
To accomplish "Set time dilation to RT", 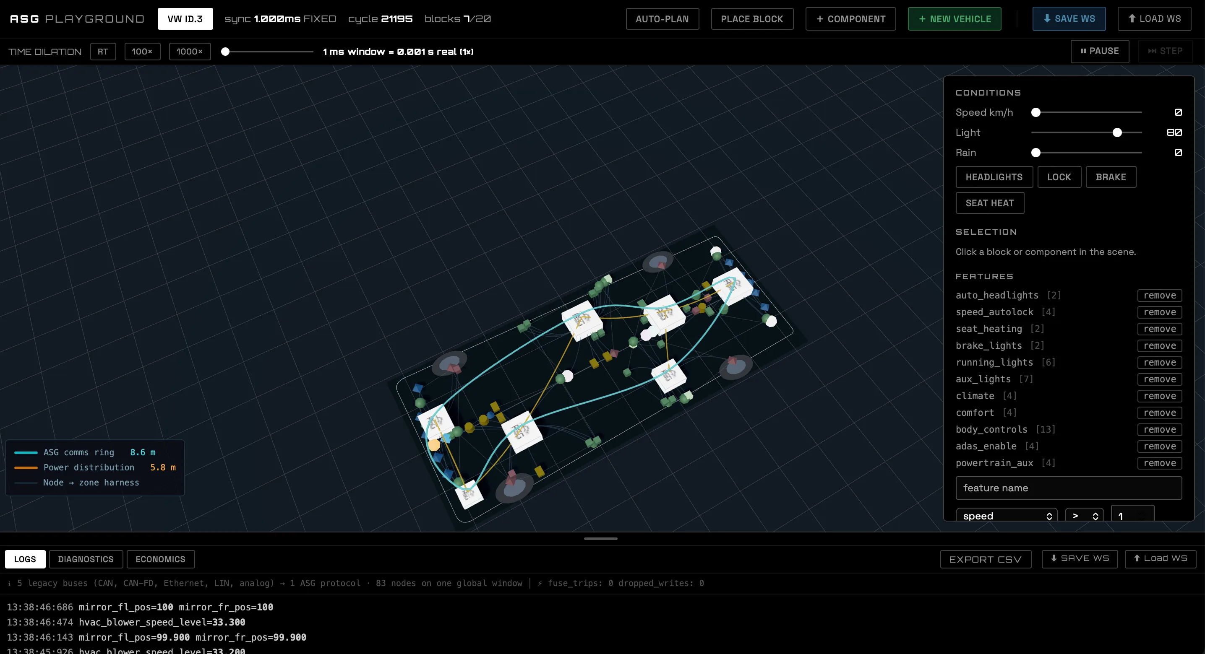I will 103,52.
